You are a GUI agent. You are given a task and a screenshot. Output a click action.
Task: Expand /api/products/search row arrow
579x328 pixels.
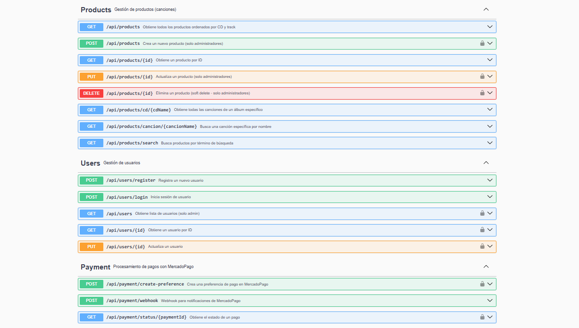[490, 143]
